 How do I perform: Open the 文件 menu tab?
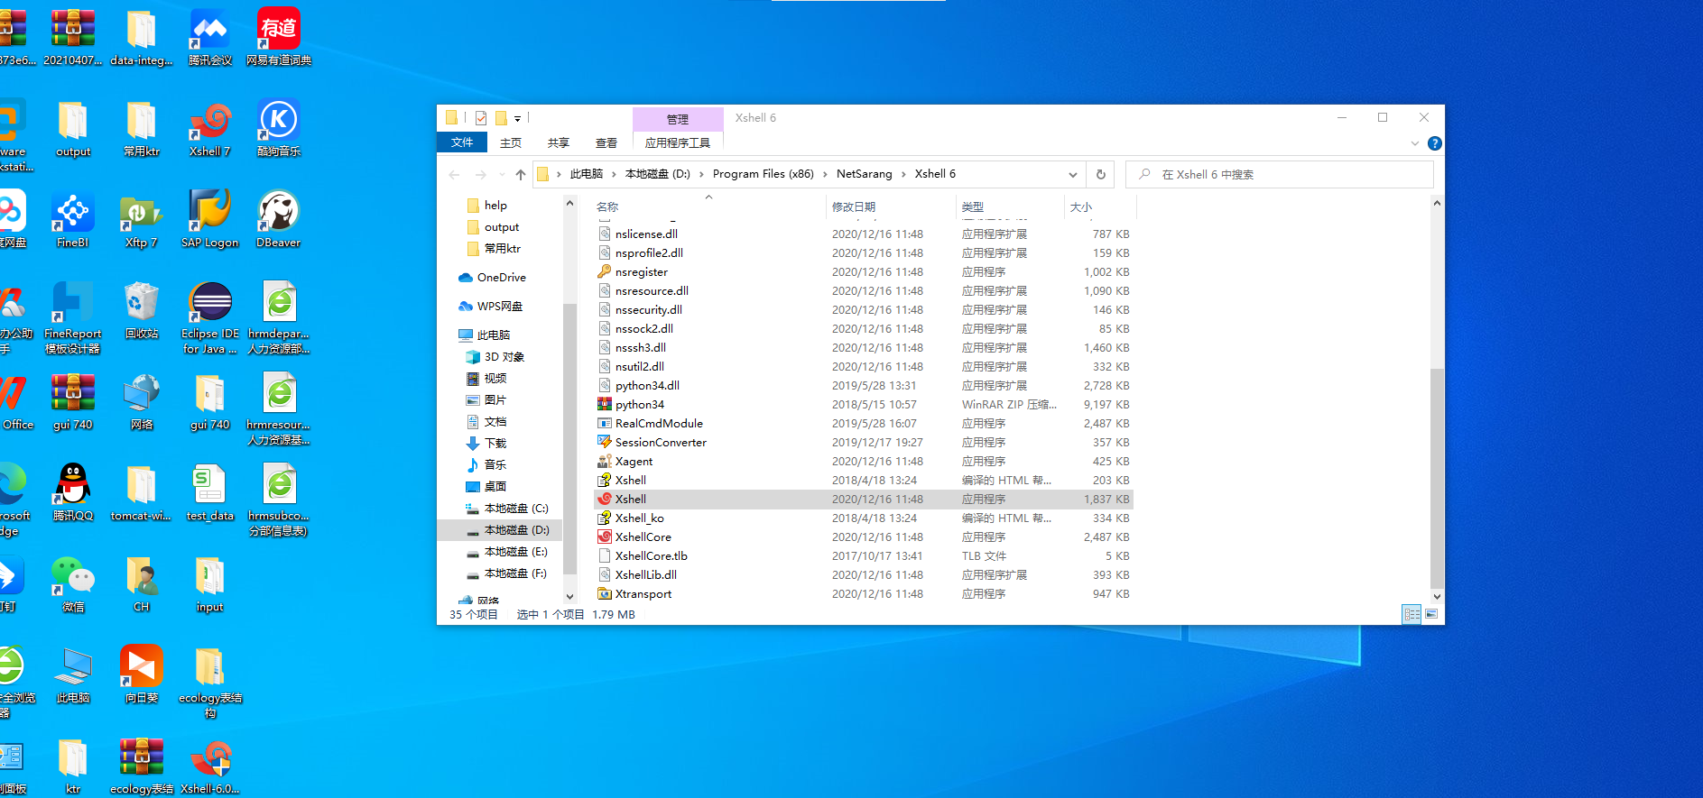pyautogui.click(x=462, y=142)
